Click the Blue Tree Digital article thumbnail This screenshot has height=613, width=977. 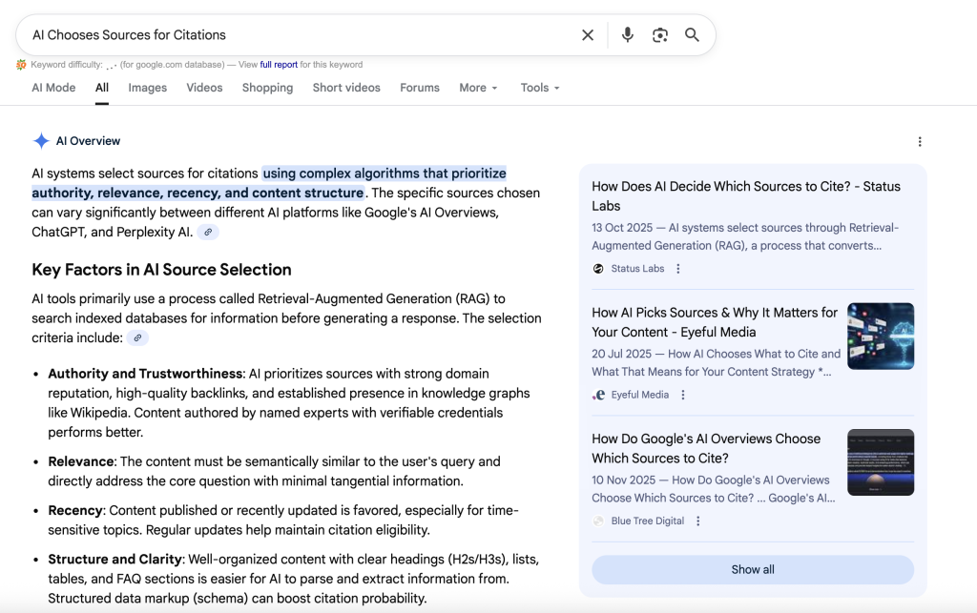881,462
